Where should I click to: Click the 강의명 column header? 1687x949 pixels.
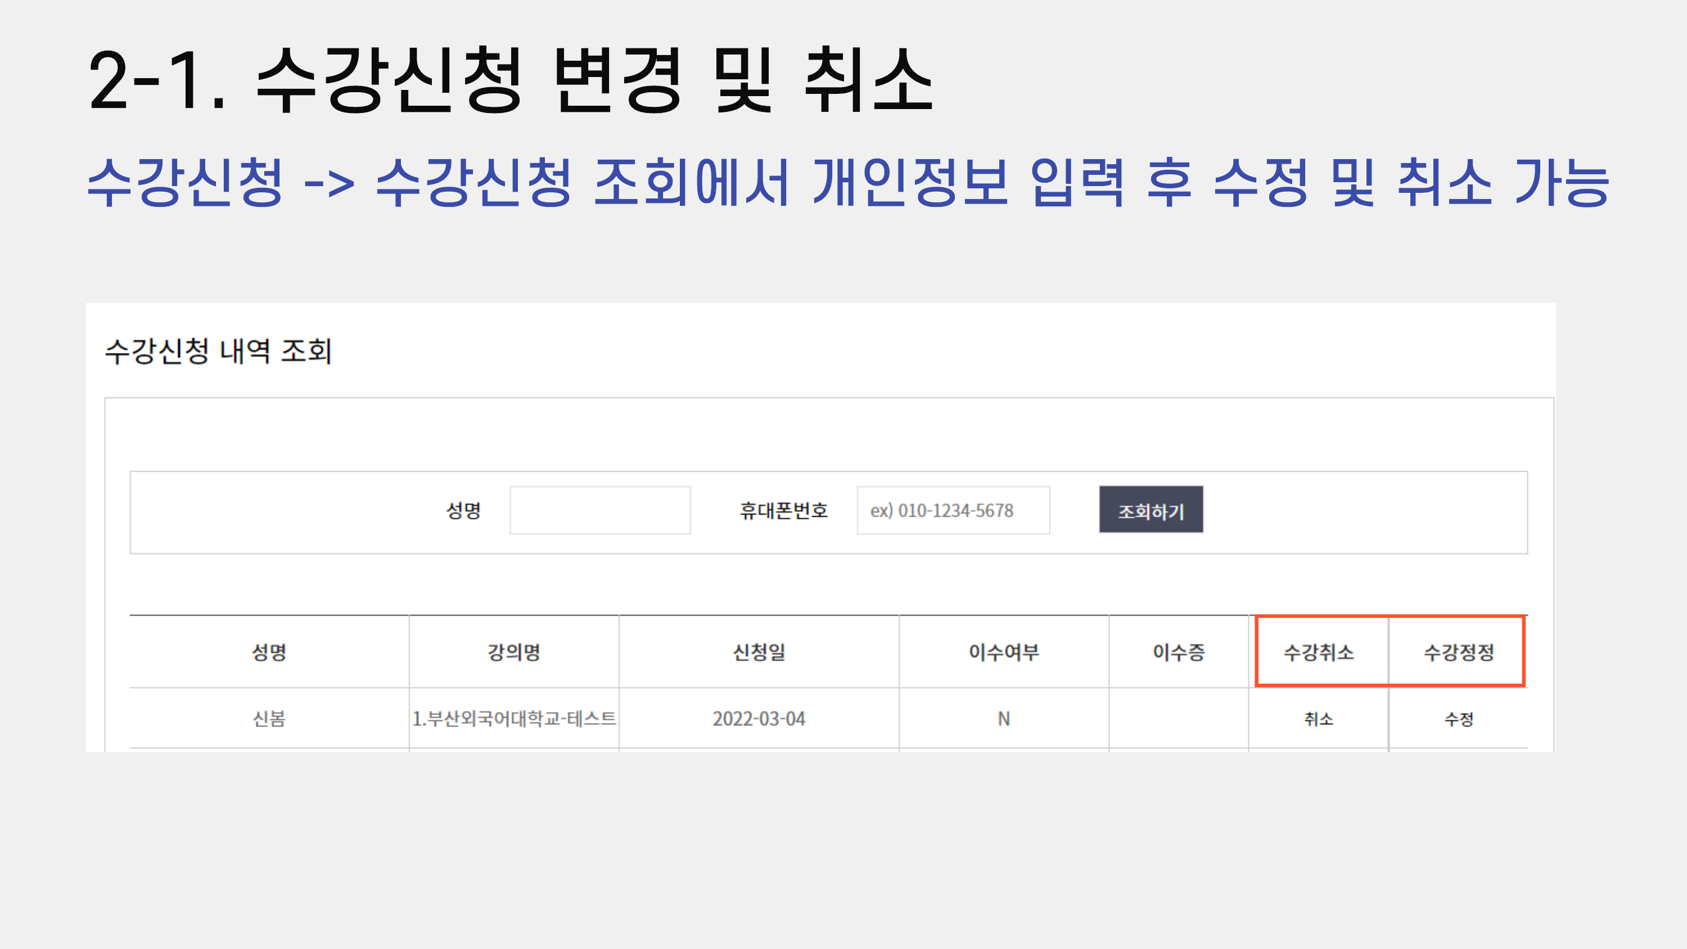coord(513,652)
